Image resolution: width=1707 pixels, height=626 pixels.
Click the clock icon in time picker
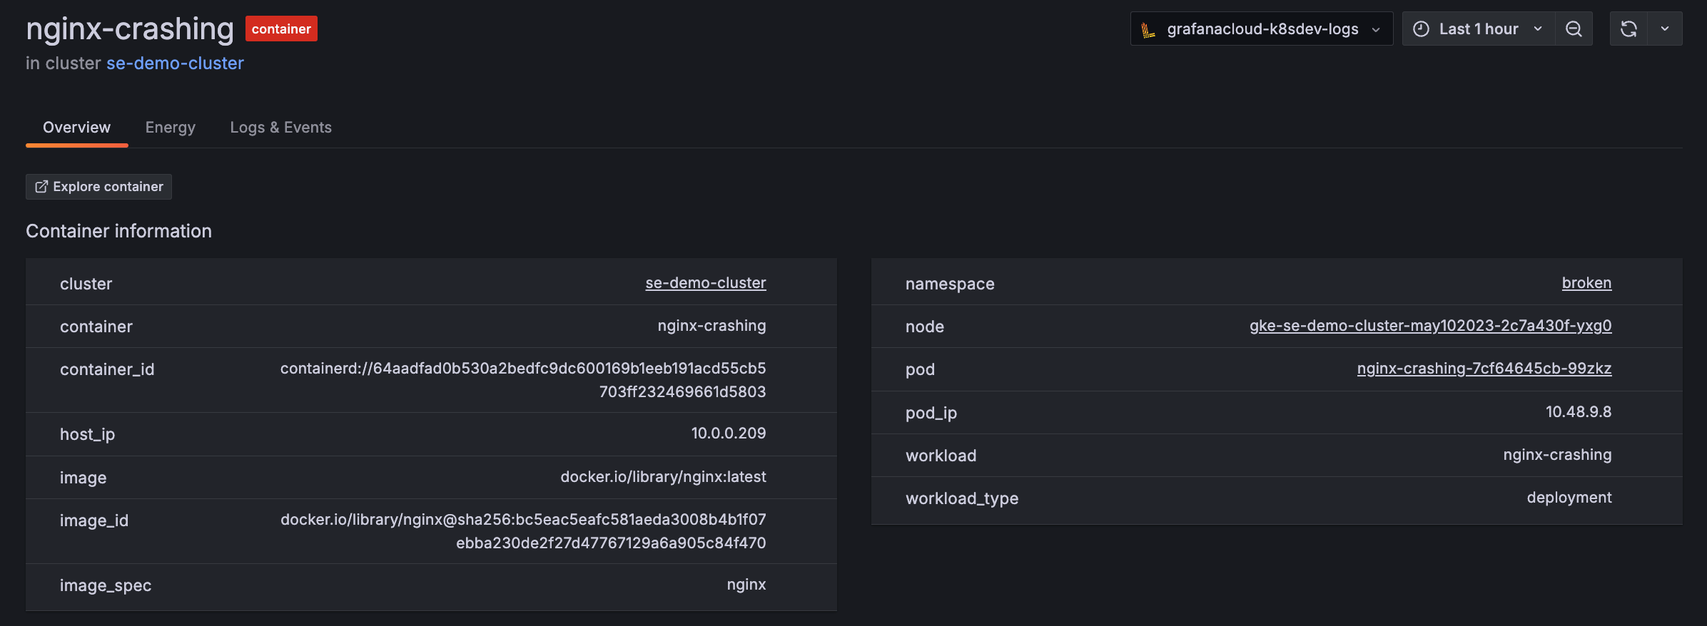click(1421, 29)
